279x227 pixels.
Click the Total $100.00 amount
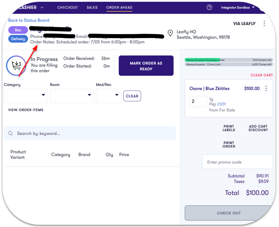coord(257,193)
